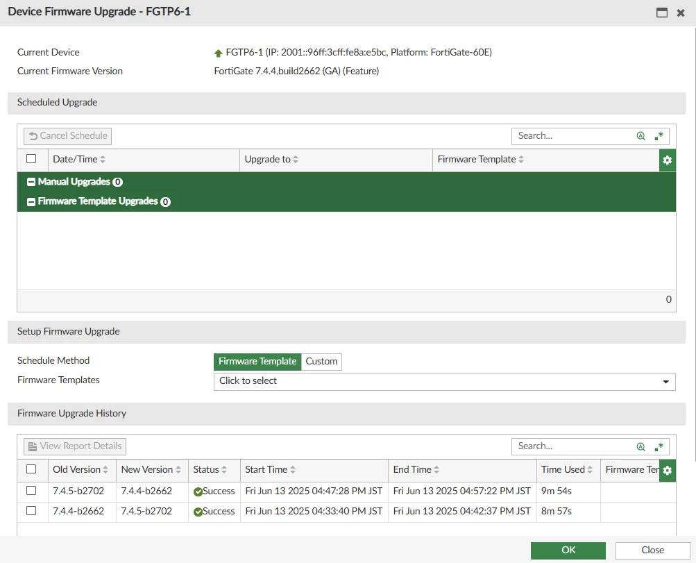This screenshot has width=696, height=563.
Task: Collapse the Firmware Template Upgrades group
Action: coord(31,202)
